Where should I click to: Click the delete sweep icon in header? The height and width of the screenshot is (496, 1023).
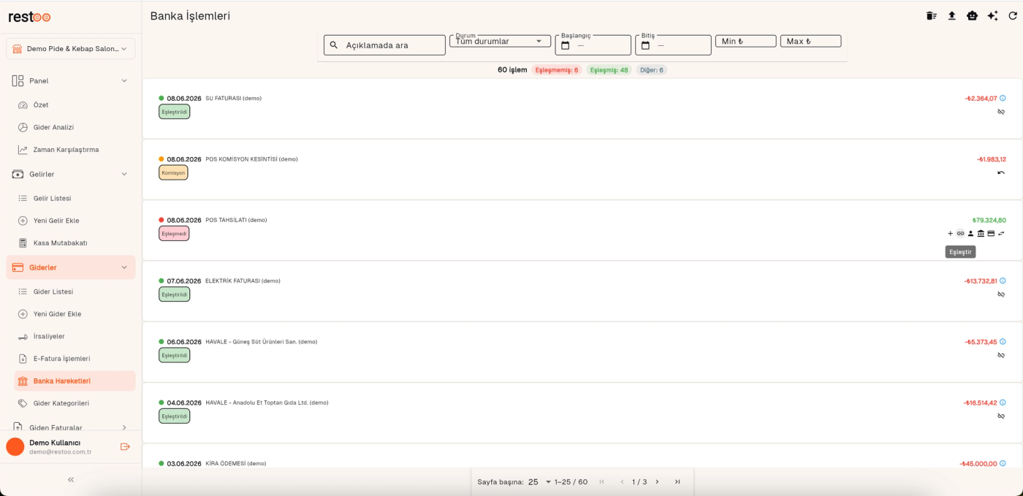click(x=931, y=16)
